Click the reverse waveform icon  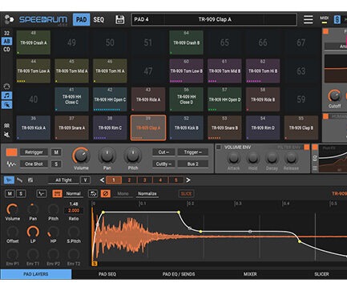tap(93, 193)
